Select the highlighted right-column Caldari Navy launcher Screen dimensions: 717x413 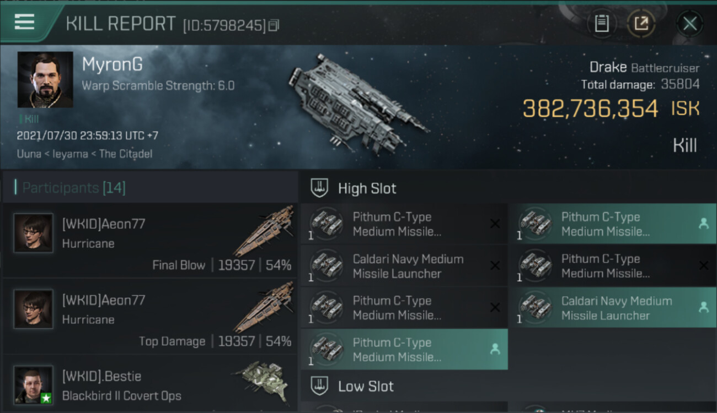click(x=612, y=308)
